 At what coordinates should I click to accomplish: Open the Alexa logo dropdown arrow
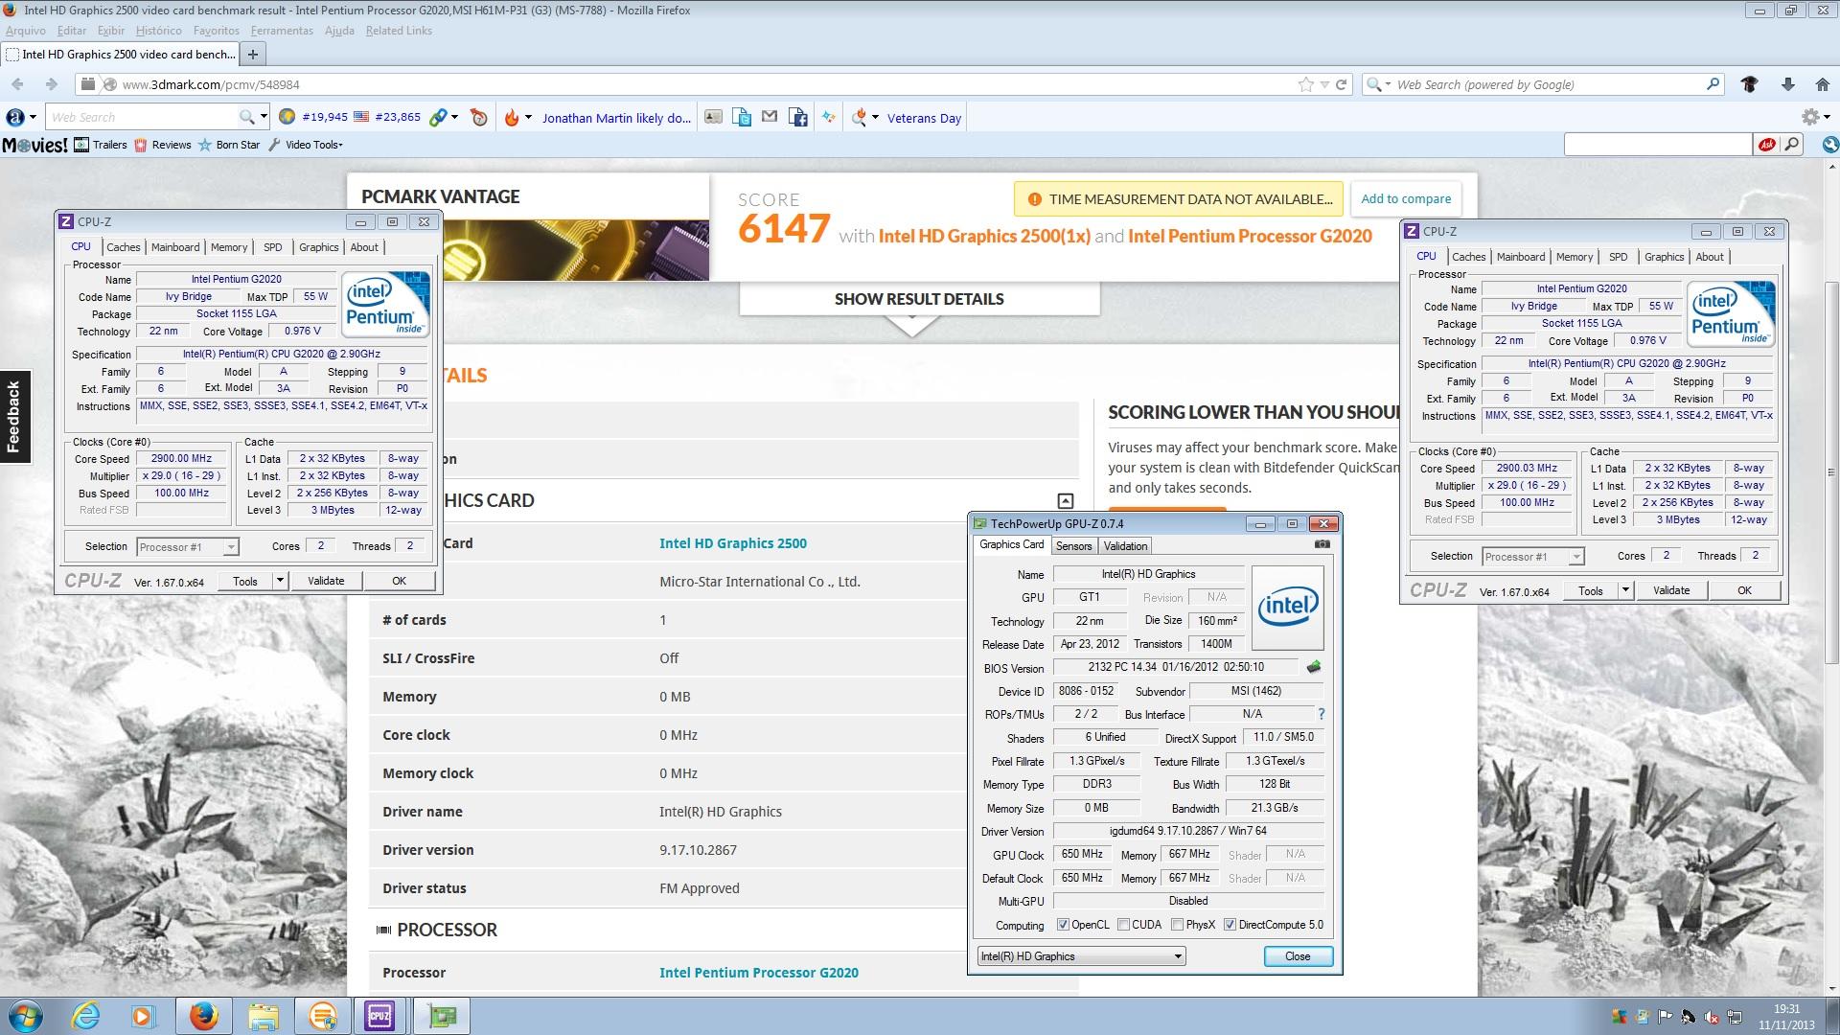point(33,117)
